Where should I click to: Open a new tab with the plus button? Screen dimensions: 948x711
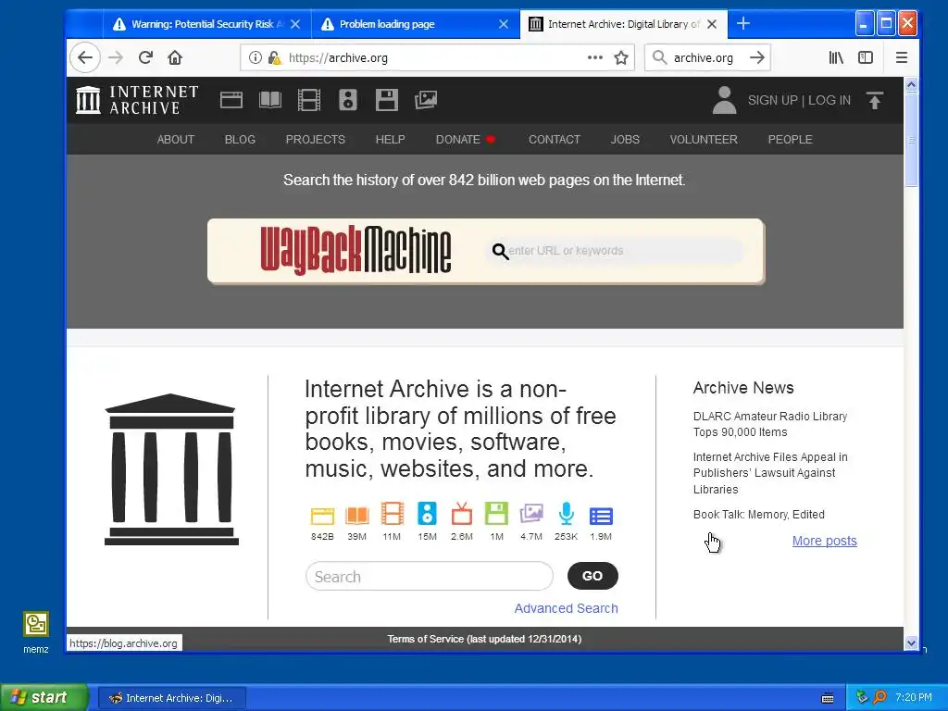743,23
